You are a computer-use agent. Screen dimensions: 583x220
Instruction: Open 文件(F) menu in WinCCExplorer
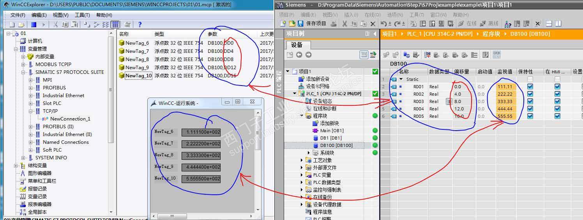pyautogui.click(x=18, y=15)
